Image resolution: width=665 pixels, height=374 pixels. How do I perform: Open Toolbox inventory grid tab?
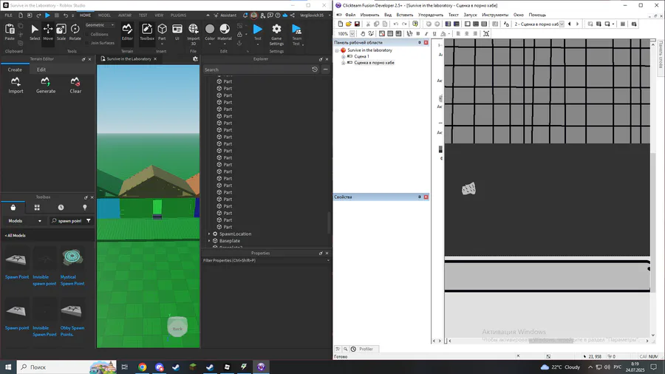click(x=37, y=208)
